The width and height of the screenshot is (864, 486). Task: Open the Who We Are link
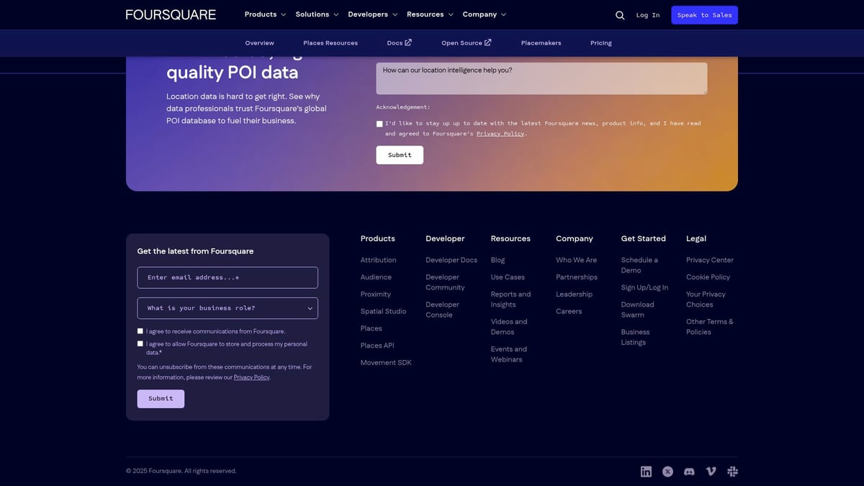(x=576, y=260)
